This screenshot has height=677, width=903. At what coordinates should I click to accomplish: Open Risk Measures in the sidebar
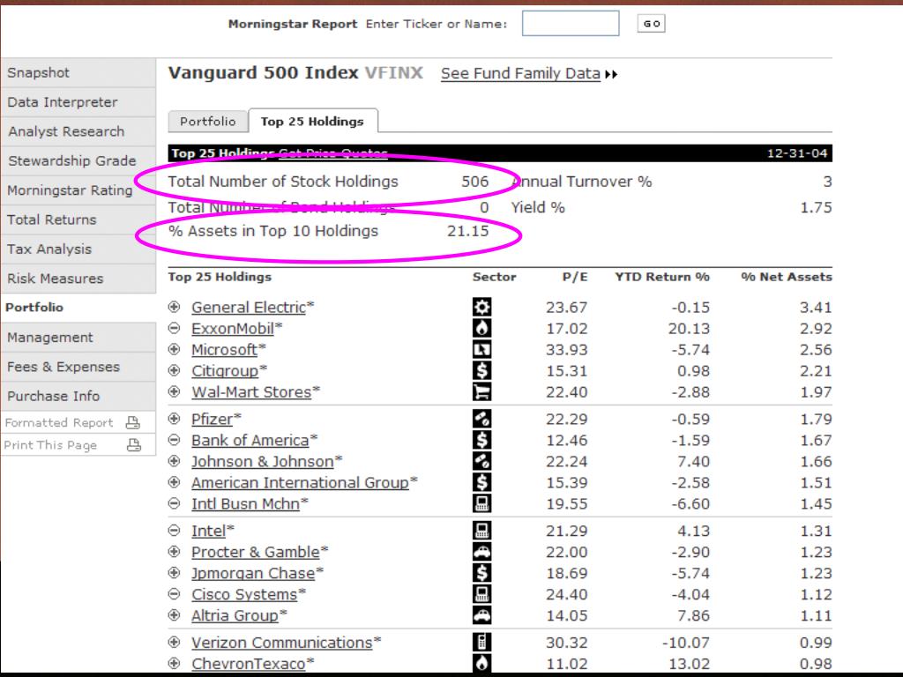click(78, 278)
